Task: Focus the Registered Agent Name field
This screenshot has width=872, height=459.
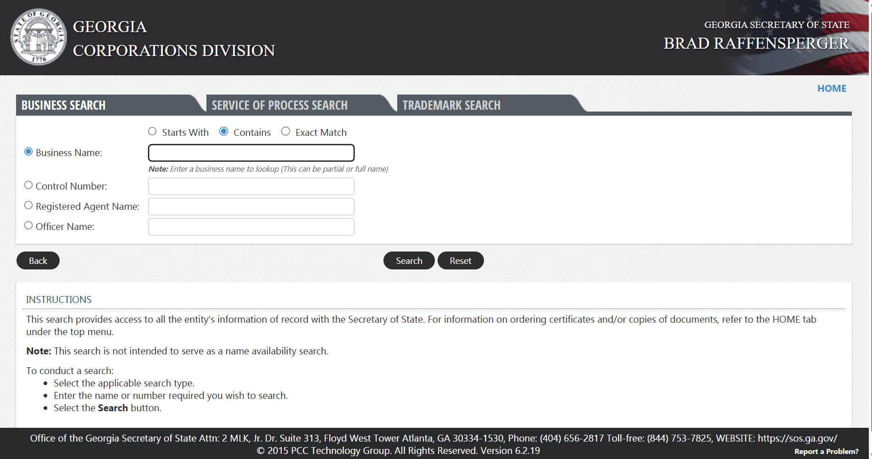Action: [x=251, y=207]
